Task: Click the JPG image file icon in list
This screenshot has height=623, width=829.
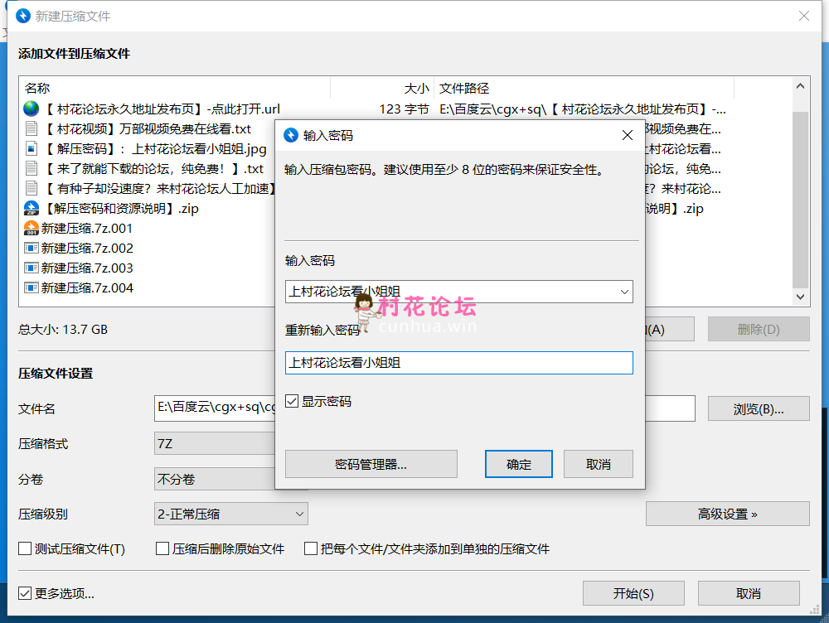Action: [x=32, y=149]
